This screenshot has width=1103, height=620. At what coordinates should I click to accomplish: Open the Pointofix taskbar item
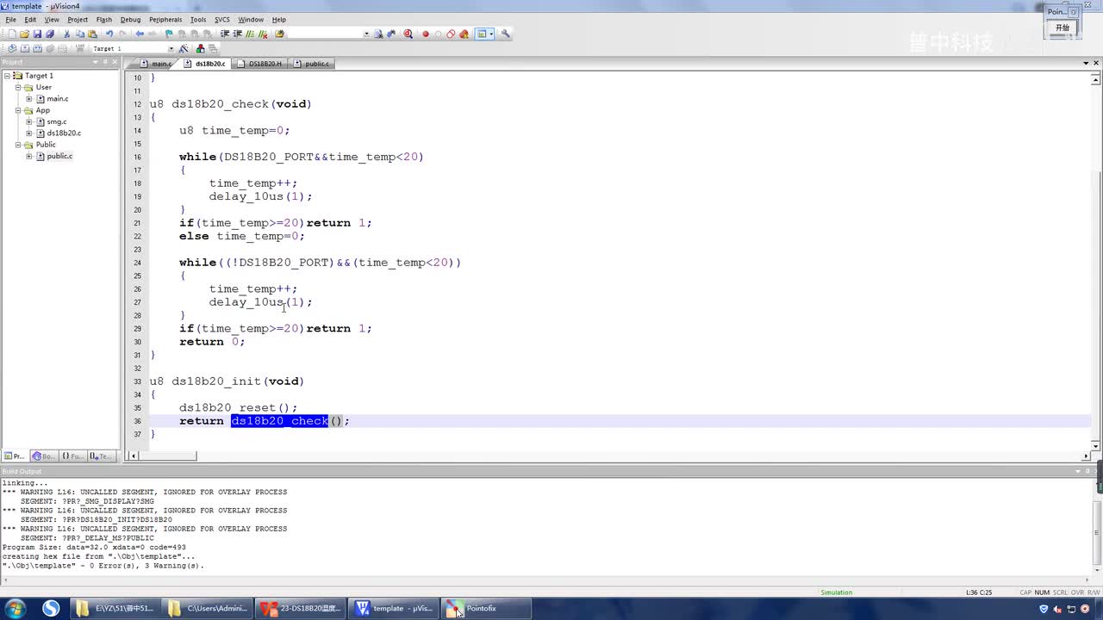(x=487, y=609)
